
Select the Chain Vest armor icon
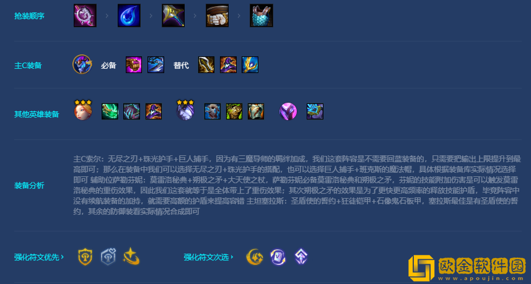click(261, 15)
